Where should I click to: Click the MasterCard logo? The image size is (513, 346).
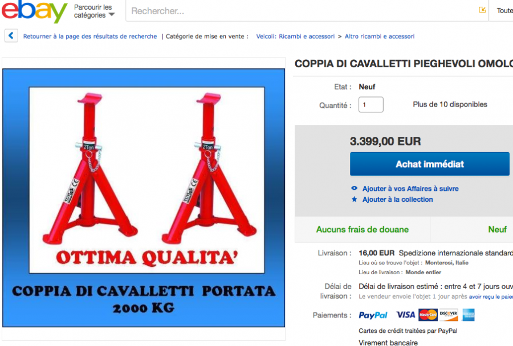(428, 315)
